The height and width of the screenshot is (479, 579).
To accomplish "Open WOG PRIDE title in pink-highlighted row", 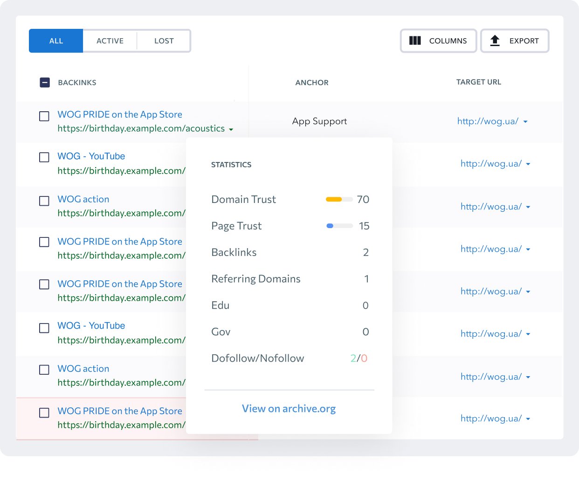I will [x=120, y=411].
